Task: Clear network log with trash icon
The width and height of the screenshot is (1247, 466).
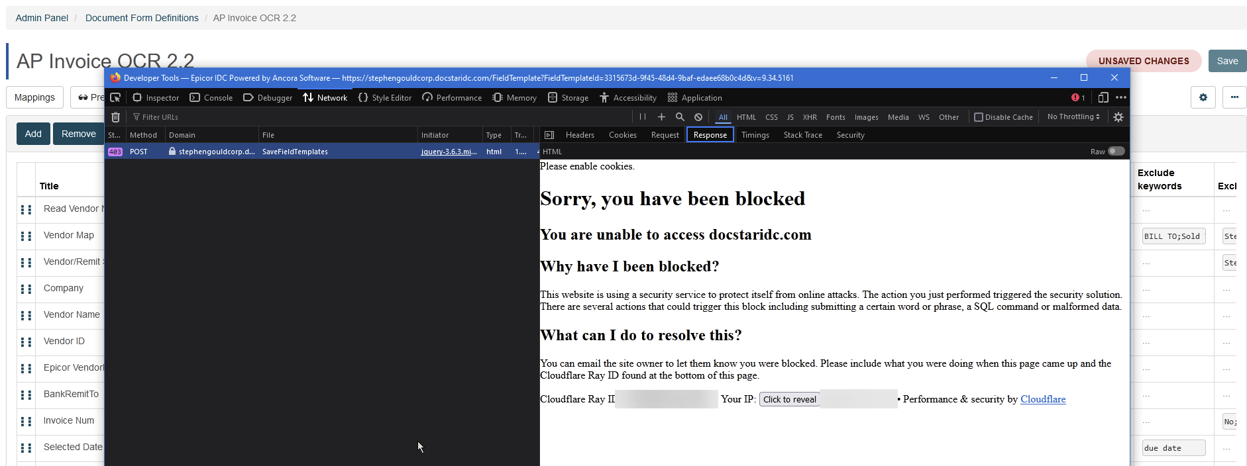Action: point(115,117)
